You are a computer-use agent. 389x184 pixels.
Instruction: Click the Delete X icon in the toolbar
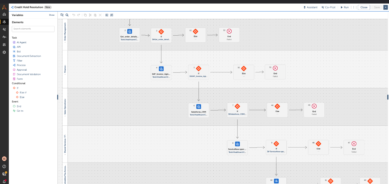click(x=100, y=15)
